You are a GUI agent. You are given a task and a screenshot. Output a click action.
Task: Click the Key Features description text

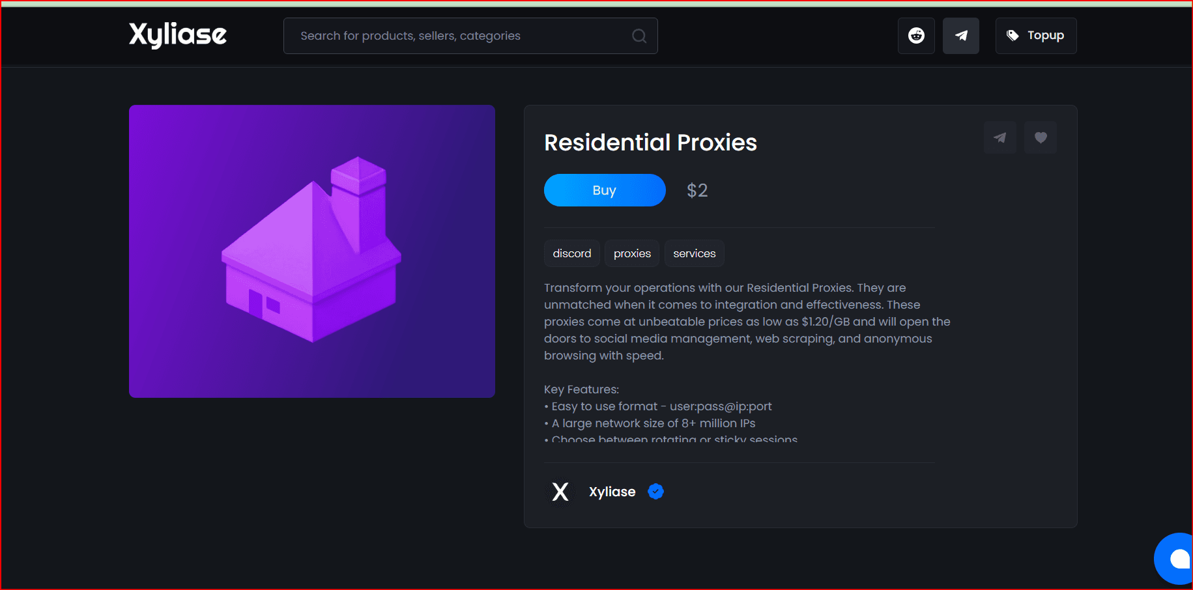[x=581, y=389]
